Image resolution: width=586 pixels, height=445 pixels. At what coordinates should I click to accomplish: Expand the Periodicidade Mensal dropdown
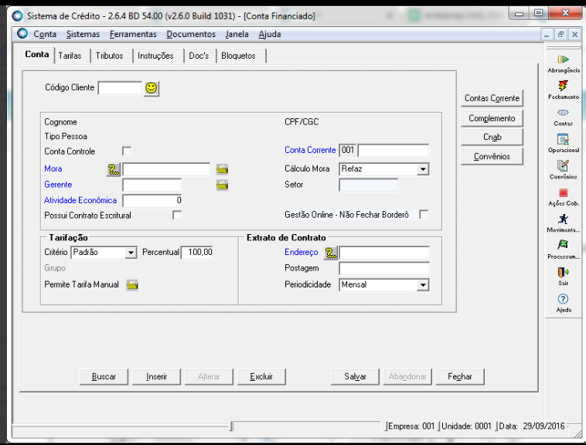[423, 285]
